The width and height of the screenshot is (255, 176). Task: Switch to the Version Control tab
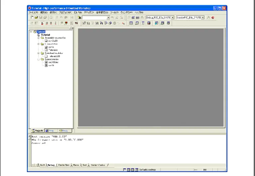[98, 165]
